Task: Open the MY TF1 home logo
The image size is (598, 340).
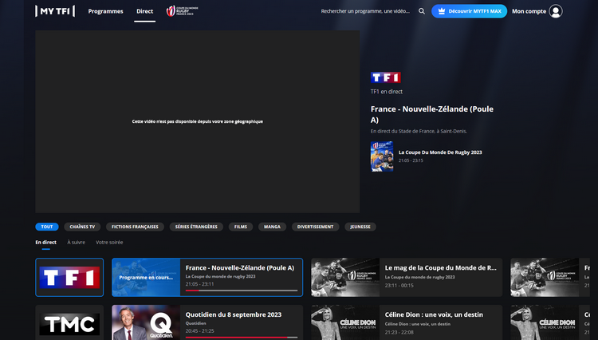Action: [x=55, y=11]
